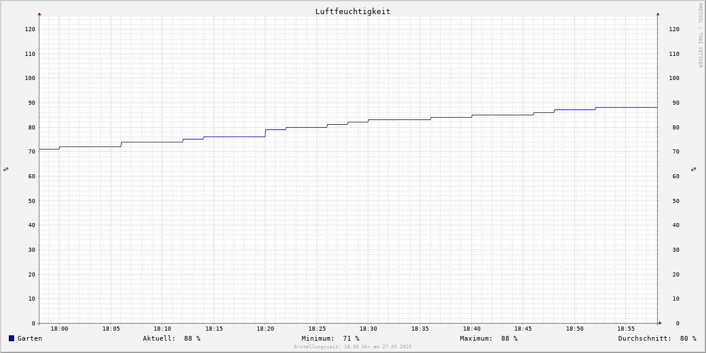Click the Aktuell: 88 % value
Image resolution: width=706 pixels, height=353 pixels.
172,338
